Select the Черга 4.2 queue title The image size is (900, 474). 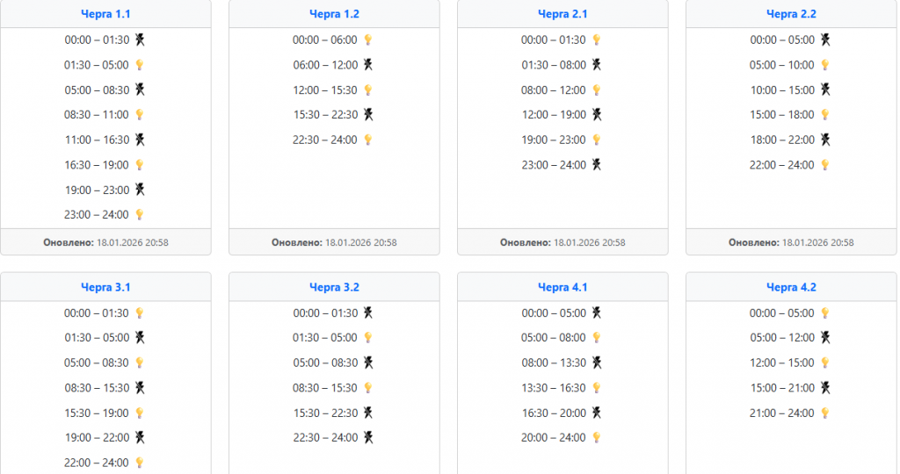click(x=791, y=287)
